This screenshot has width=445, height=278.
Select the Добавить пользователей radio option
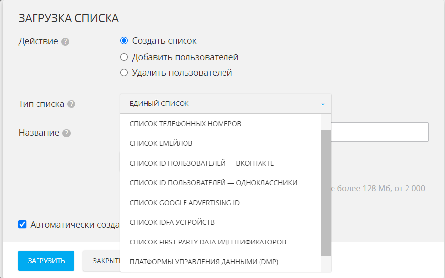124,57
